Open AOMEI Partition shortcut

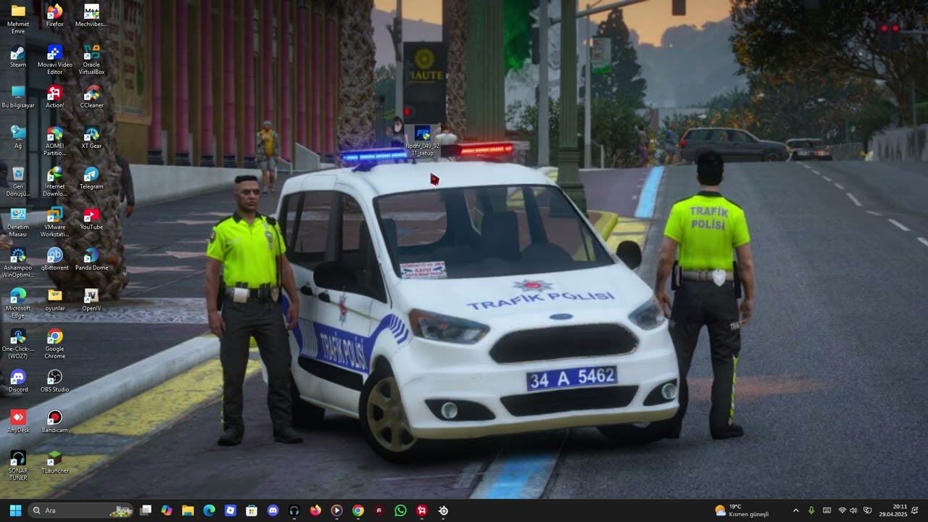(x=54, y=141)
